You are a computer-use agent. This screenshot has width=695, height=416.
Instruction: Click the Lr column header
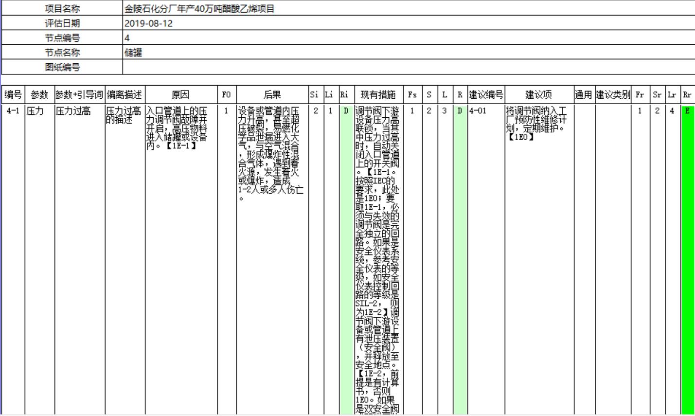tap(673, 95)
